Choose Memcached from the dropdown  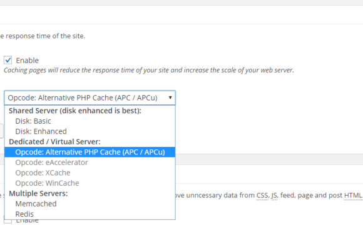(90, 204)
